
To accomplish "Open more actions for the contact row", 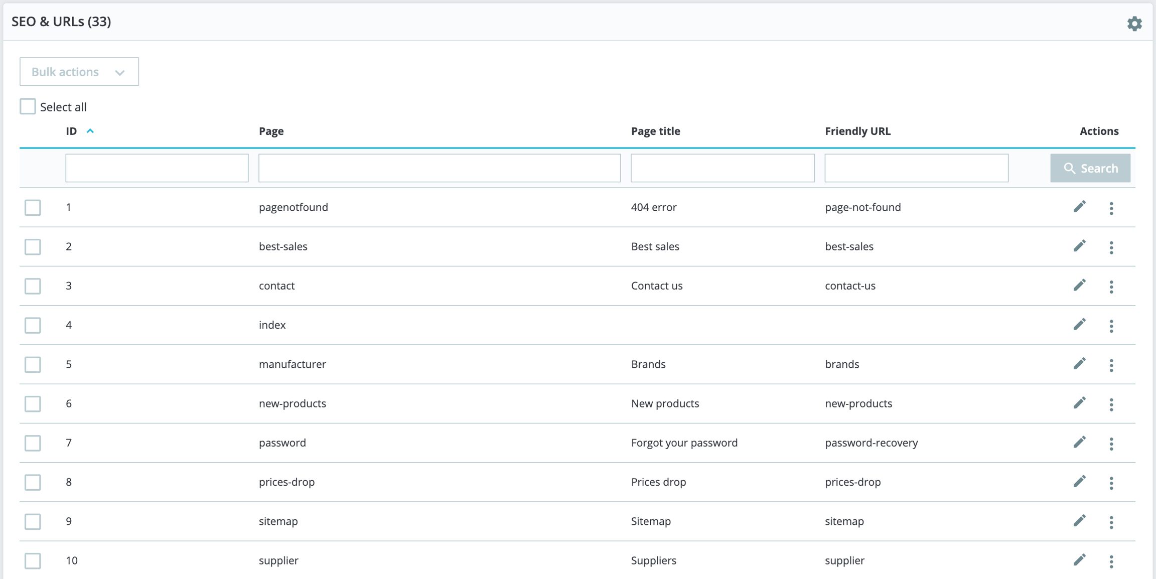I will [1111, 286].
